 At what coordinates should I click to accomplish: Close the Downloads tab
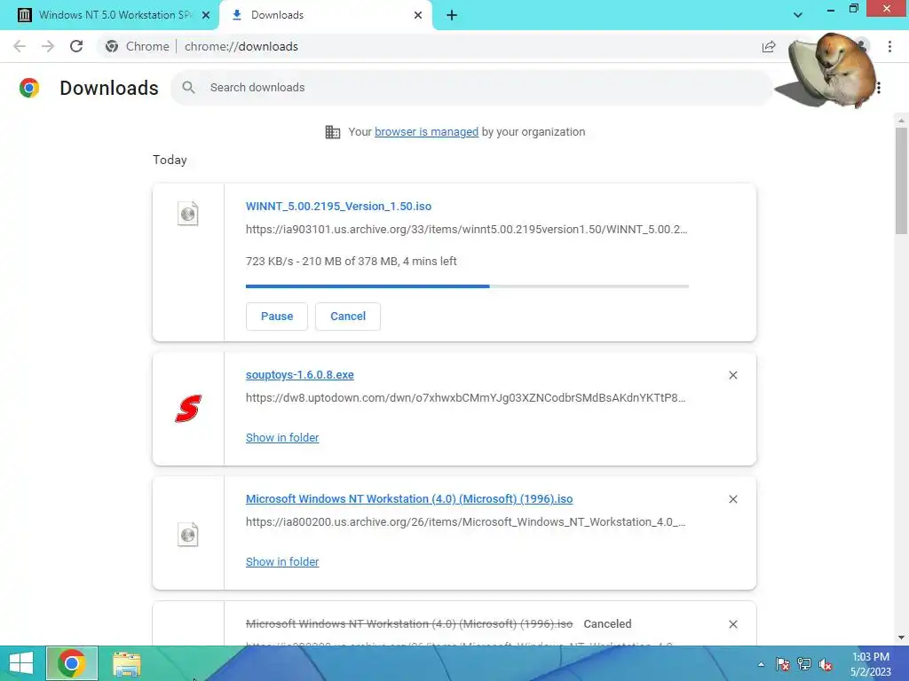point(418,15)
